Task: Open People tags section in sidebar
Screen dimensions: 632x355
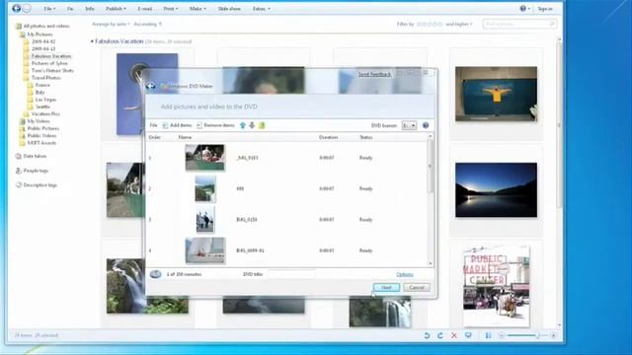Action: click(x=32, y=171)
